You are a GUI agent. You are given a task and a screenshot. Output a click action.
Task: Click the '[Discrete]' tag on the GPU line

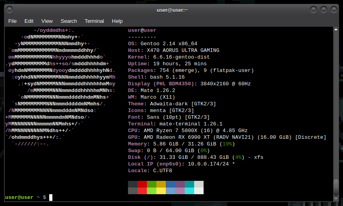point(311,137)
